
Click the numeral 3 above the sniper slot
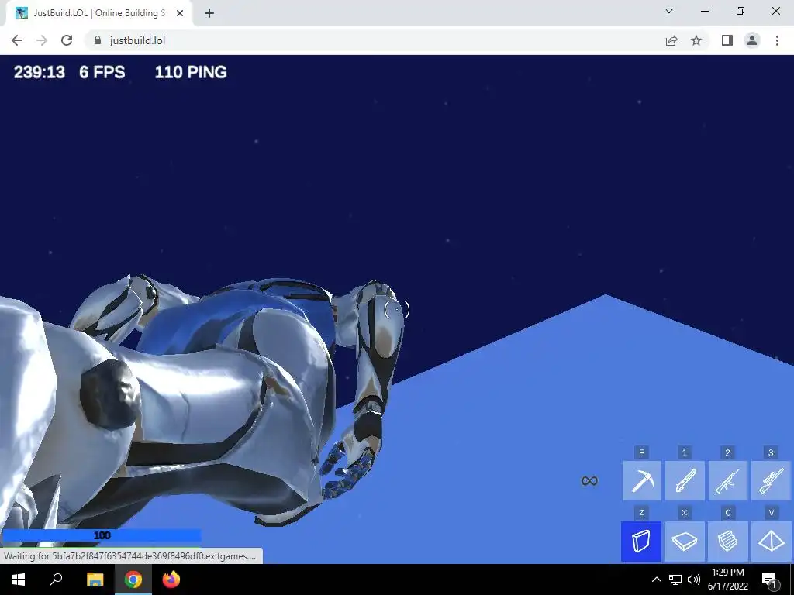point(771,452)
